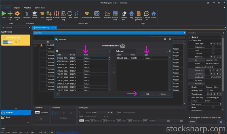Toggle the Enabled On switch in Common
The image size is (227, 134).
pyautogui.click(x=37, y=112)
